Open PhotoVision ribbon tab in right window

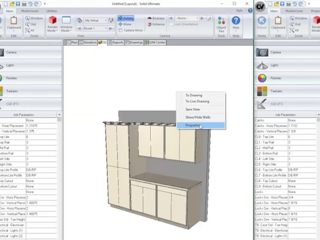(x=294, y=11)
